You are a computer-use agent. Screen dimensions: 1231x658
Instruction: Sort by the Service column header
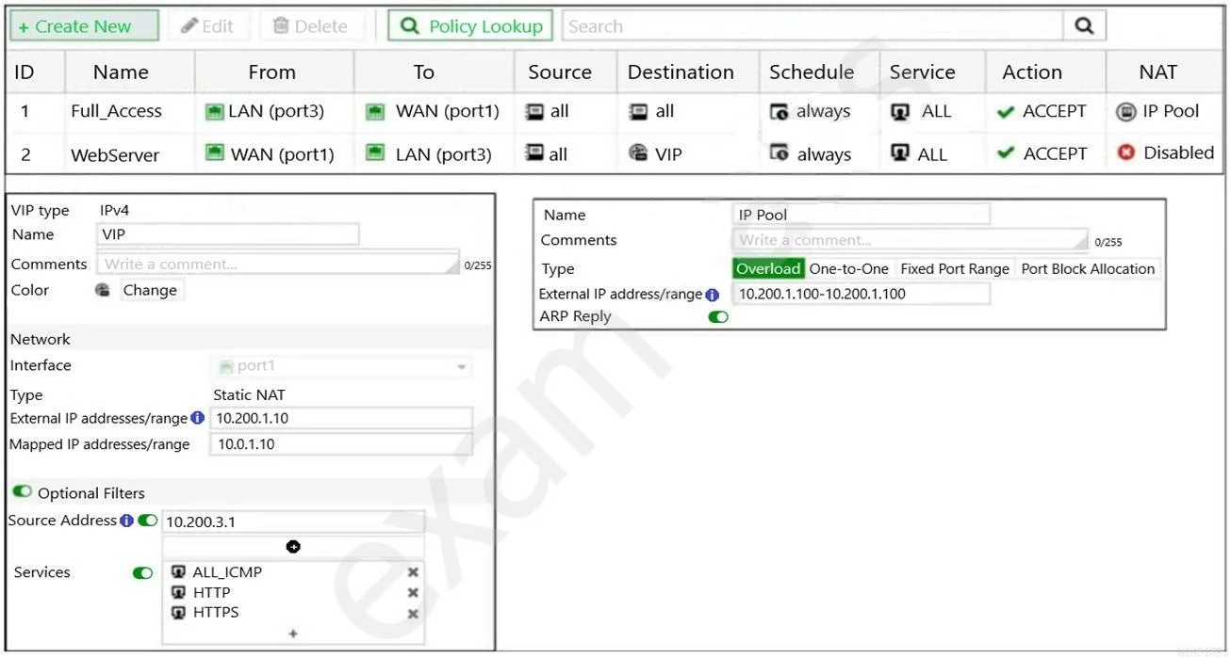click(x=922, y=72)
